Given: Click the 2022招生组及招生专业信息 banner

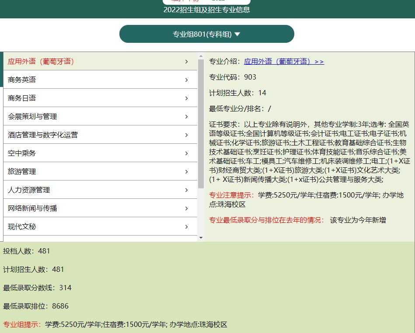Looking at the screenshot, I should 206,9.
